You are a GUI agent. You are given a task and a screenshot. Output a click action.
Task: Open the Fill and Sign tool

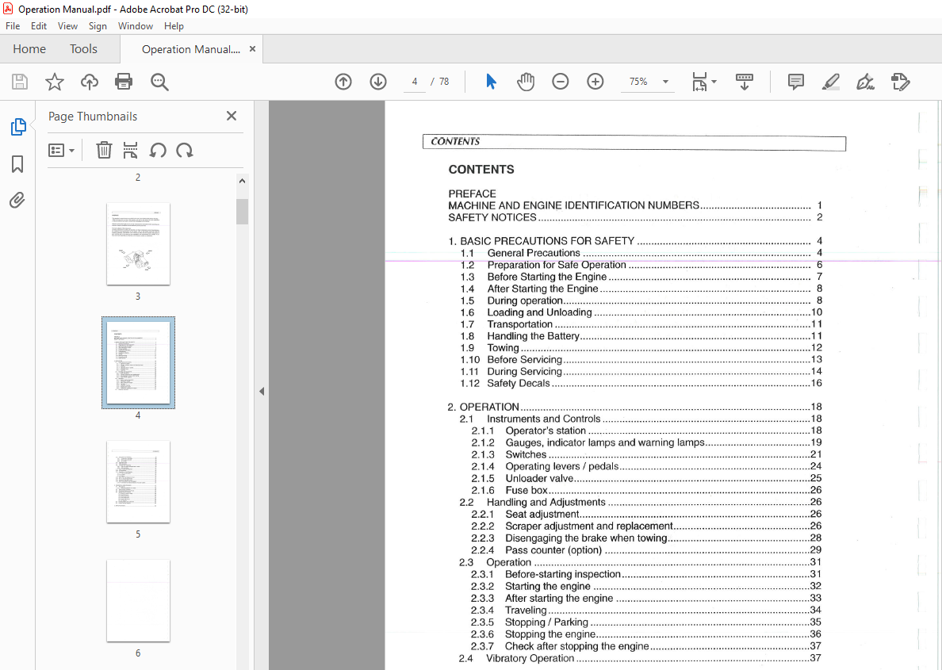pyautogui.click(x=865, y=82)
